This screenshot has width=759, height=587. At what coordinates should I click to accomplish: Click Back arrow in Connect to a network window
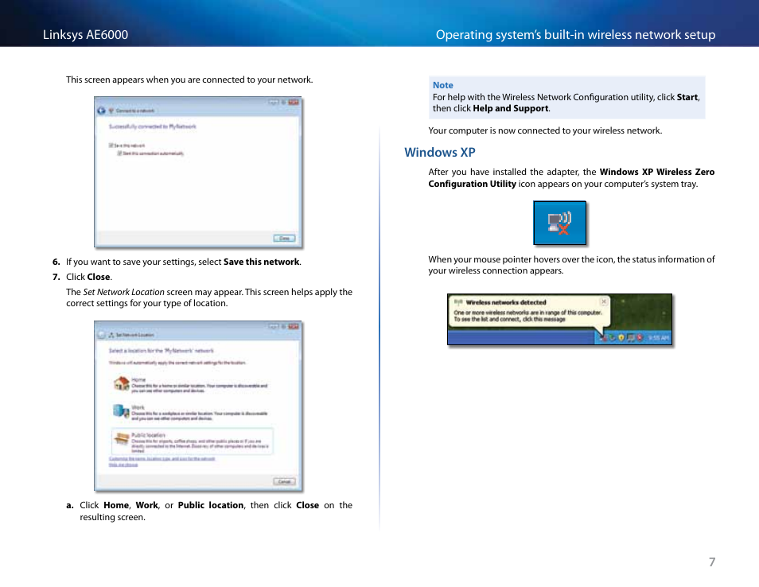101,111
